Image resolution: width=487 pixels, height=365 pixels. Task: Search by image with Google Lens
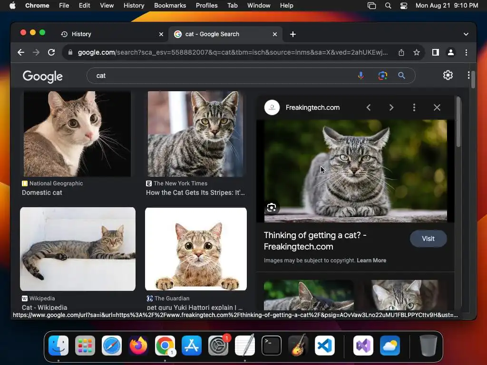click(383, 76)
